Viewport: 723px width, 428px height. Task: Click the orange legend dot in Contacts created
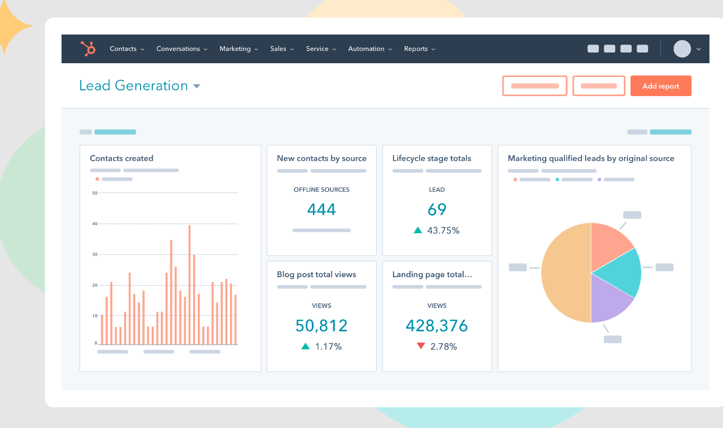pyautogui.click(x=97, y=179)
